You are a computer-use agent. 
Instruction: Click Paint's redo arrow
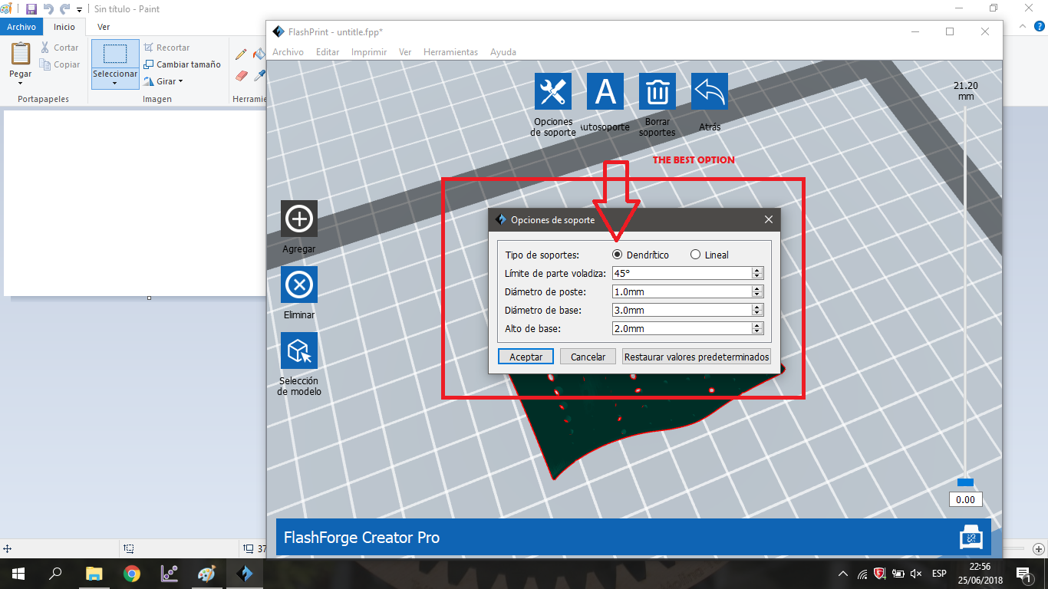pyautogui.click(x=64, y=9)
